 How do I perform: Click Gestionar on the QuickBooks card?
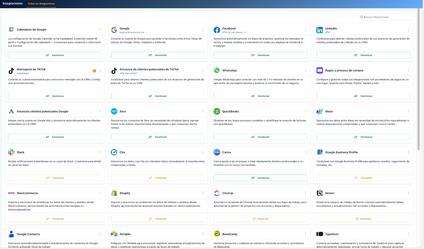click(260, 137)
